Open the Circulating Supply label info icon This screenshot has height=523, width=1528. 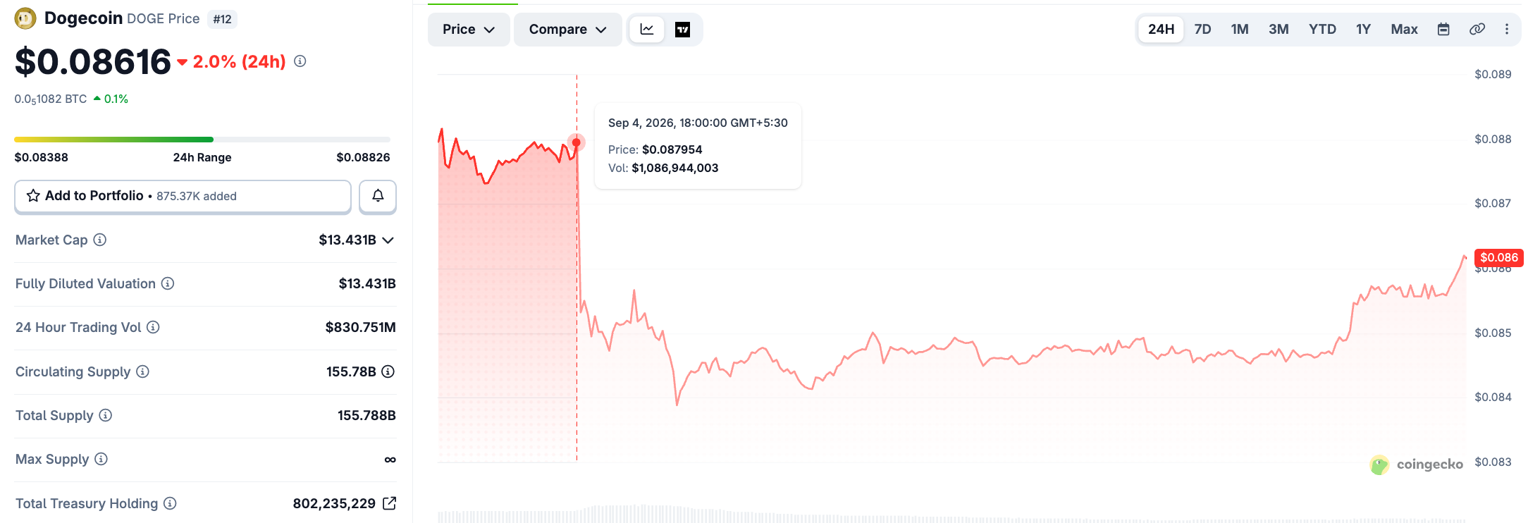coord(142,371)
